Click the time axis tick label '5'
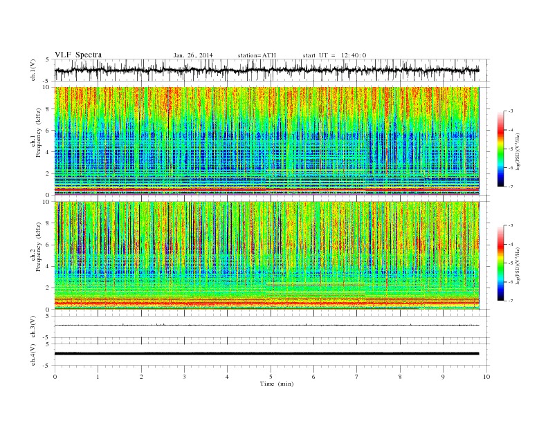The image size is (548, 423). pos(271,377)
